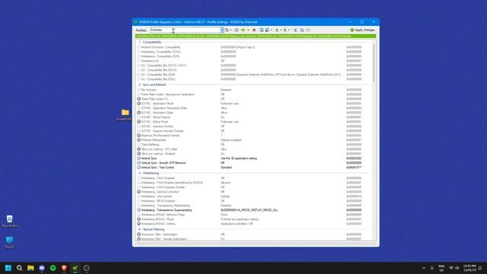The height and width of the screenshot is (274, 487).
Task: Click the gear icon beside Ultra Low Latency - Enabled
Action: tap(138, 154)
